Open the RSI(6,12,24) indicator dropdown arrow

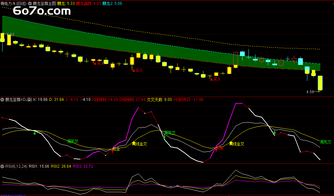2,166
